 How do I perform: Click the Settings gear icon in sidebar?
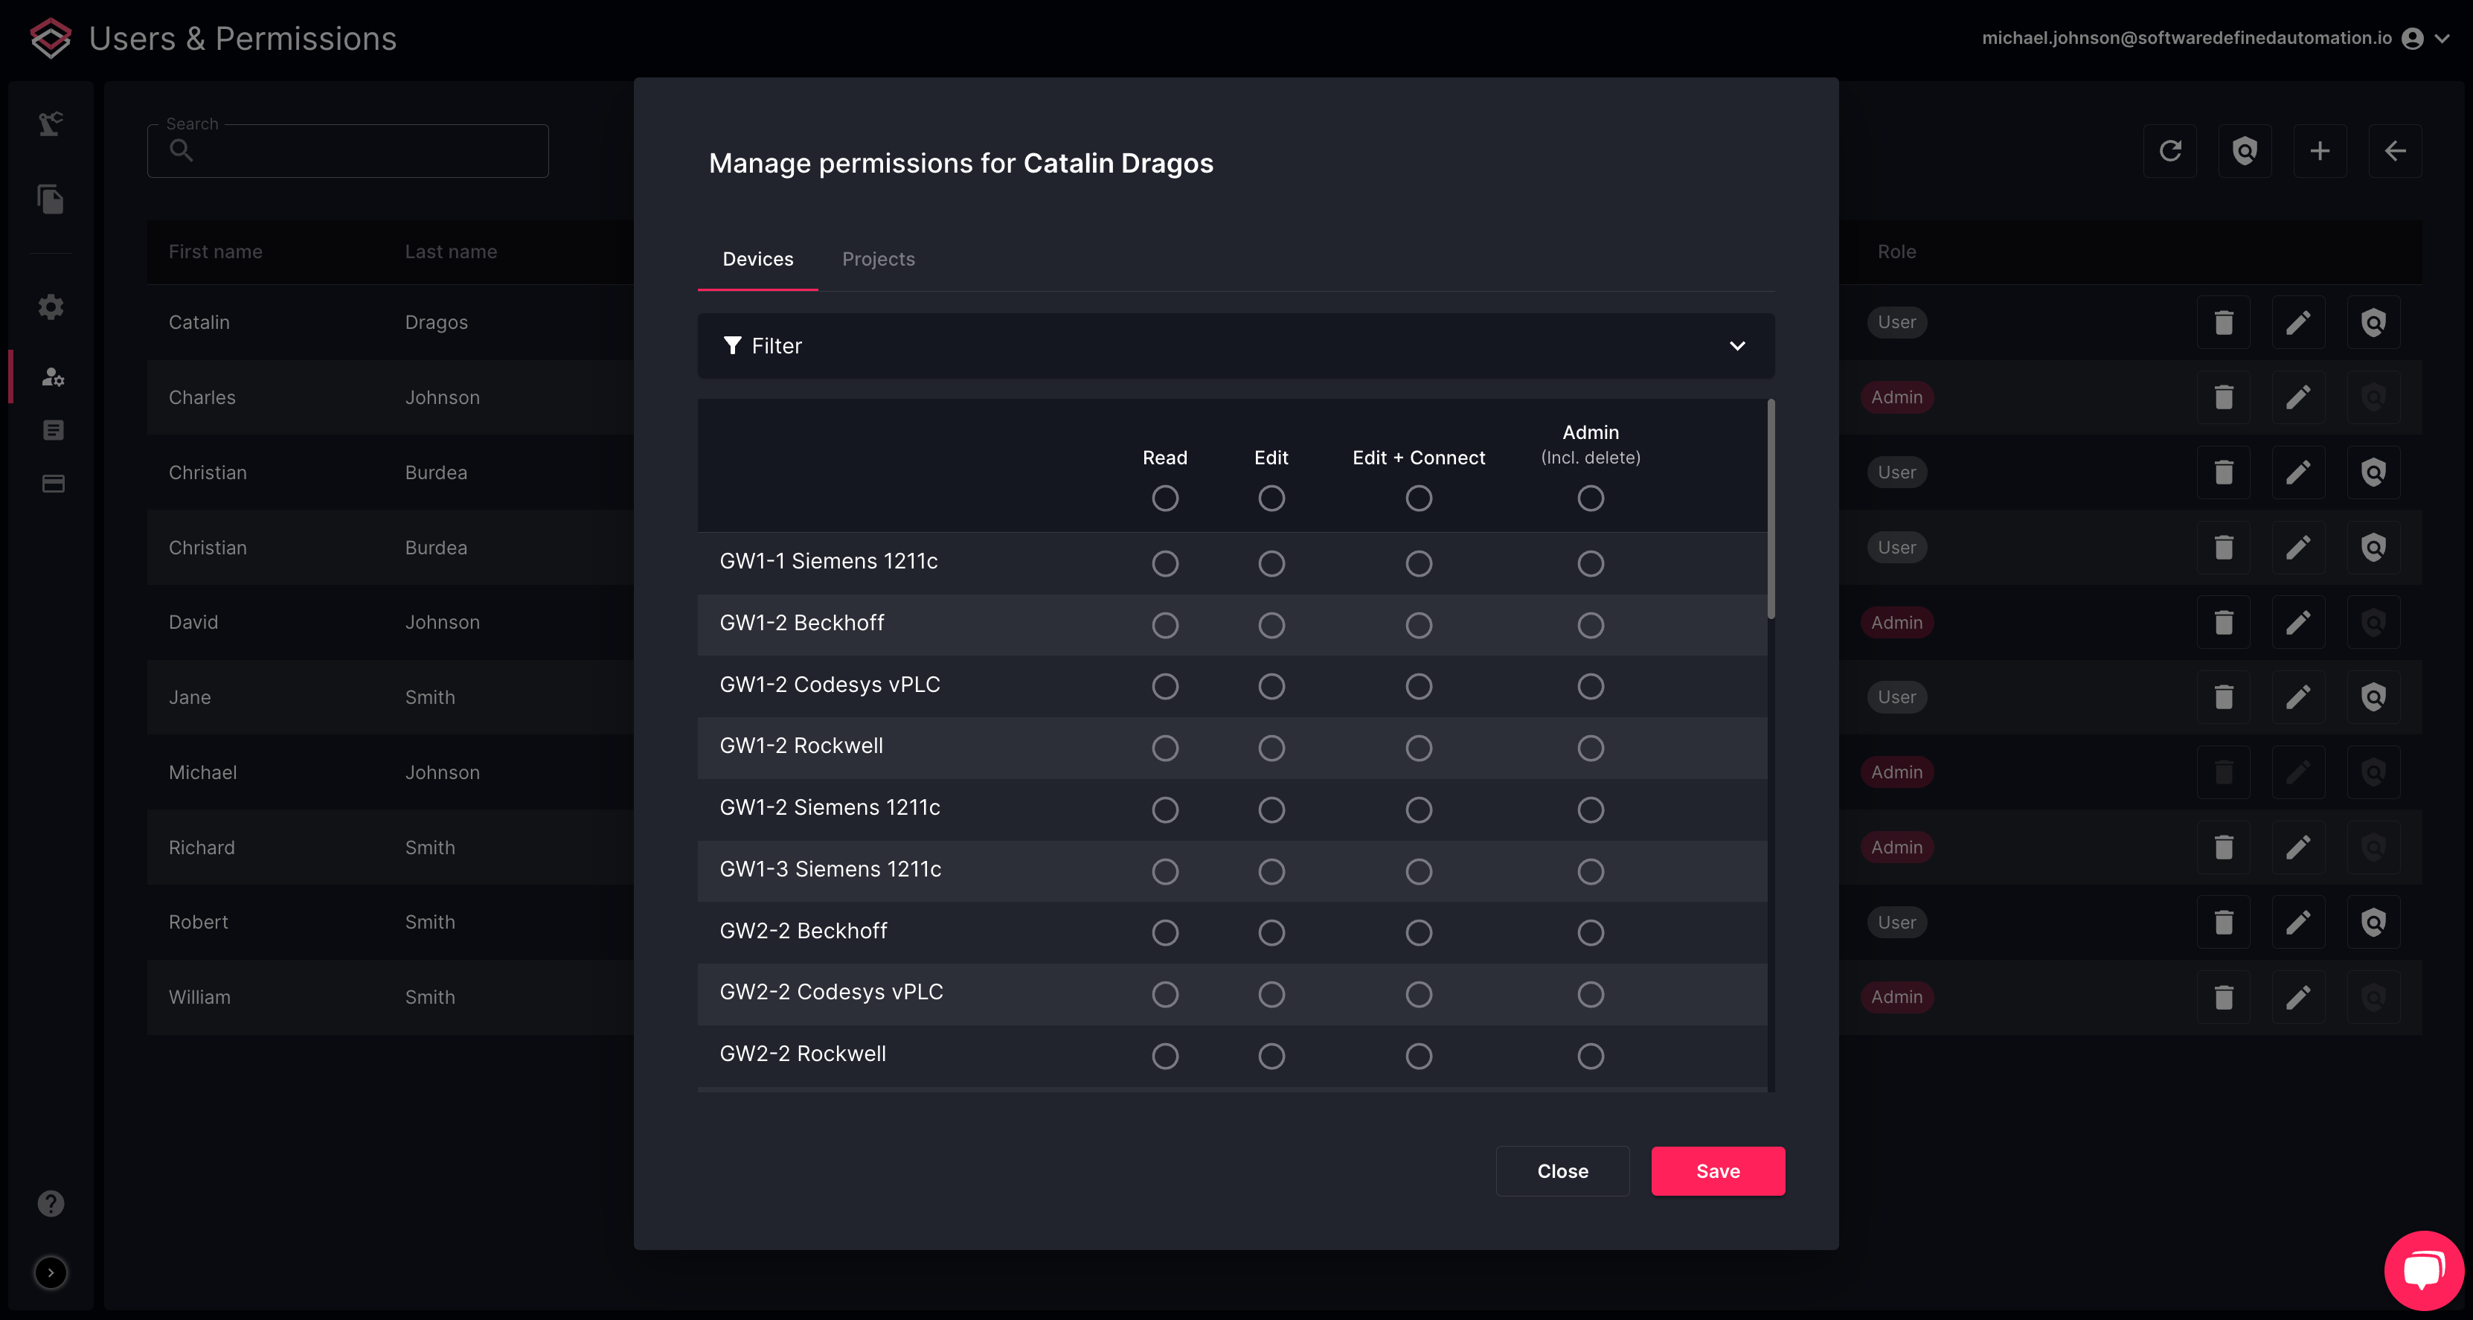coord(50,307)
